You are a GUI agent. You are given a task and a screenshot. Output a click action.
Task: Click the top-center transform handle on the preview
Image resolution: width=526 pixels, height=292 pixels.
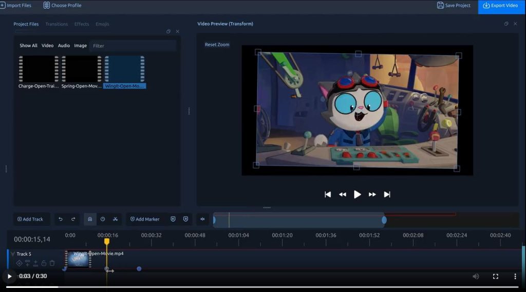pyautogui.click(x=358, y=53)
